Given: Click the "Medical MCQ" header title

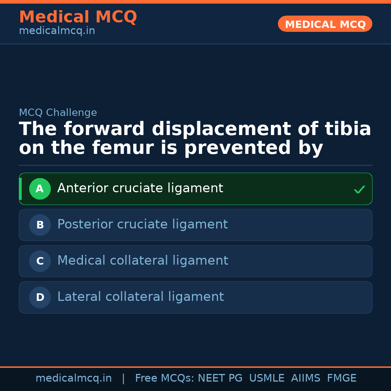Looking at the screenshot, I should click(x=78, y=17).
